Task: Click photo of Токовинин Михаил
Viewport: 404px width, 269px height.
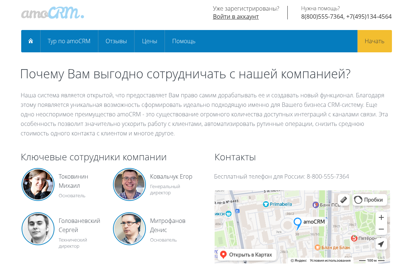Action: (x=38, y=184)
